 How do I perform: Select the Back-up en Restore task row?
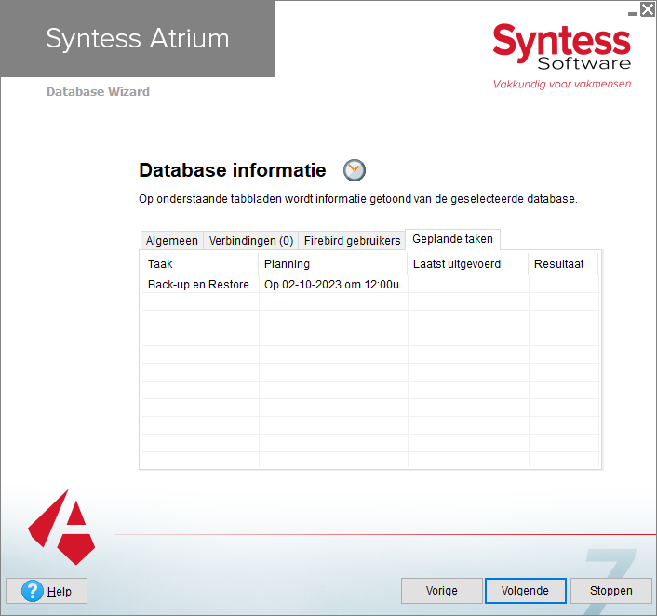[x=370, y=285]
